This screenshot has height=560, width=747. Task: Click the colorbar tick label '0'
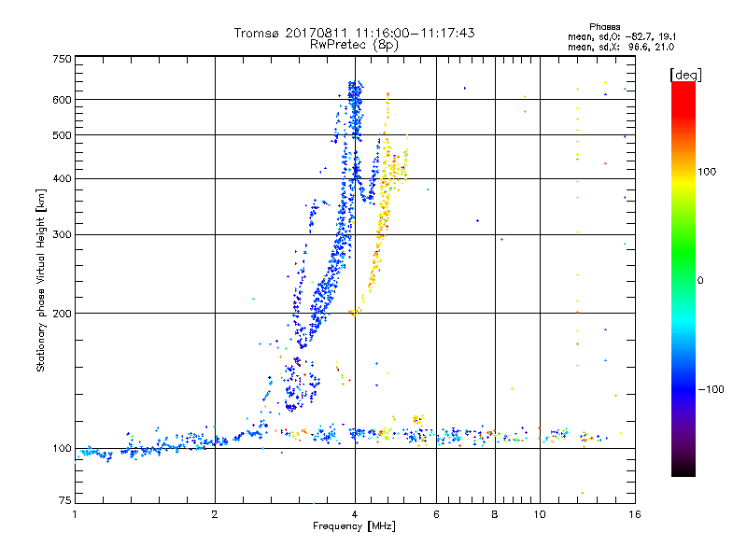click(x=700, y=281)
